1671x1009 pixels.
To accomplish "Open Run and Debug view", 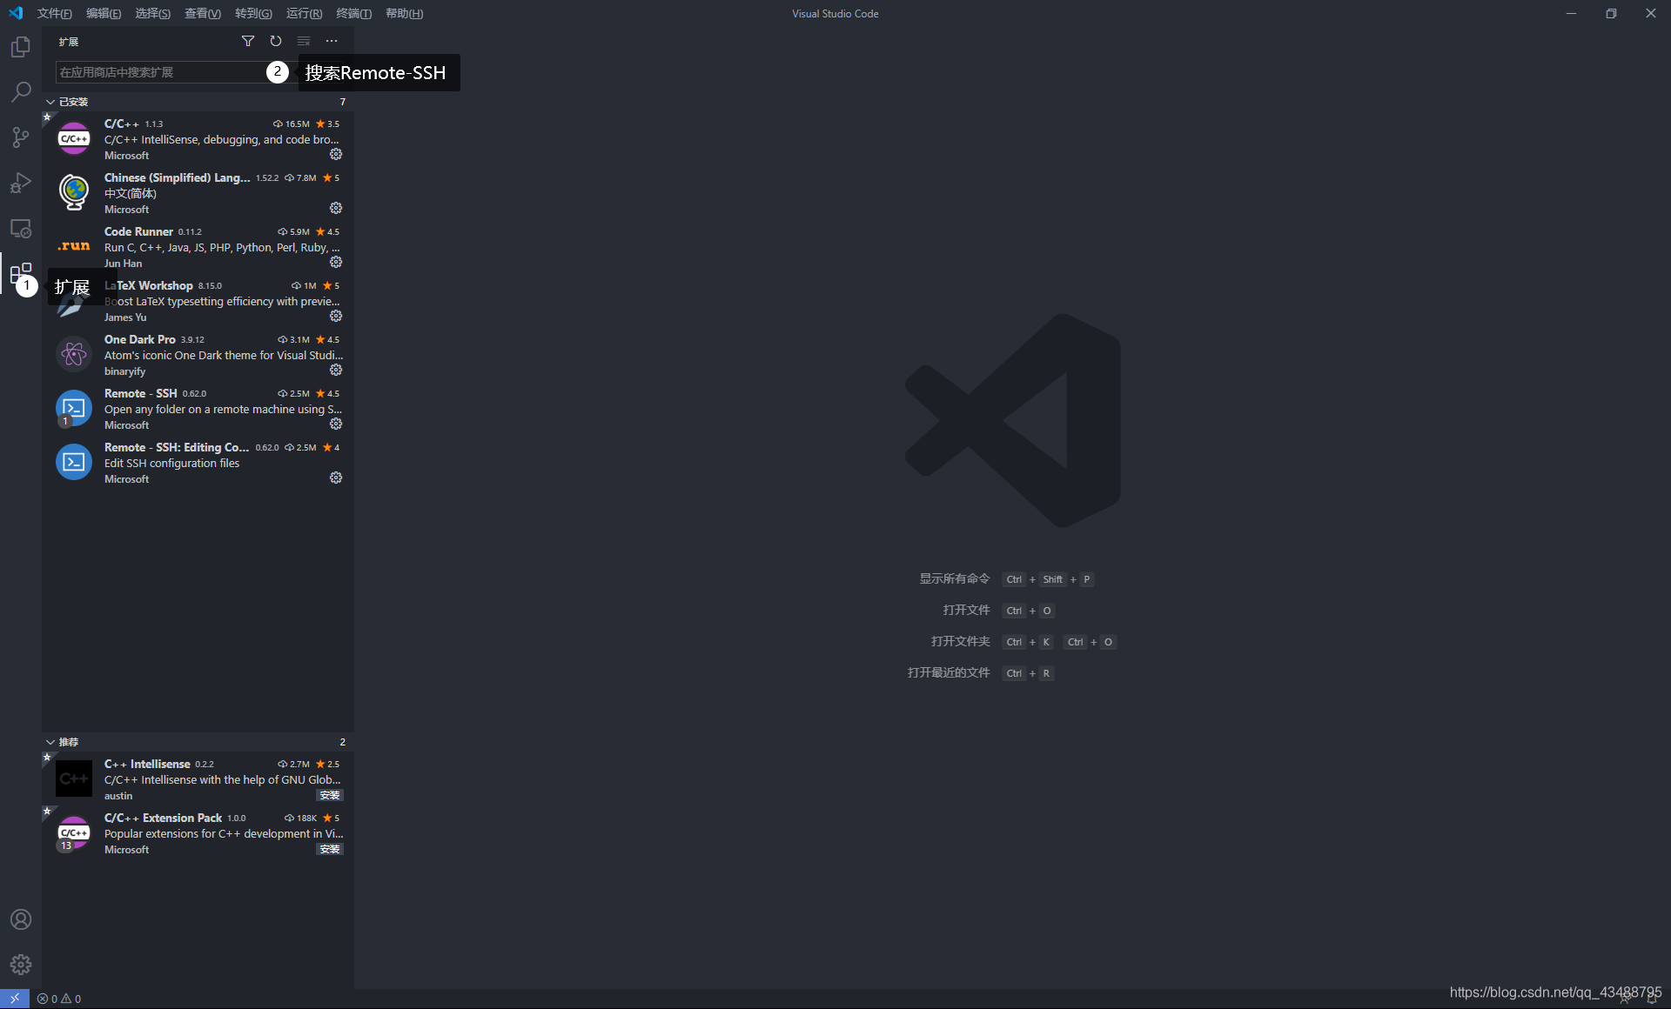I will point(21,183).
